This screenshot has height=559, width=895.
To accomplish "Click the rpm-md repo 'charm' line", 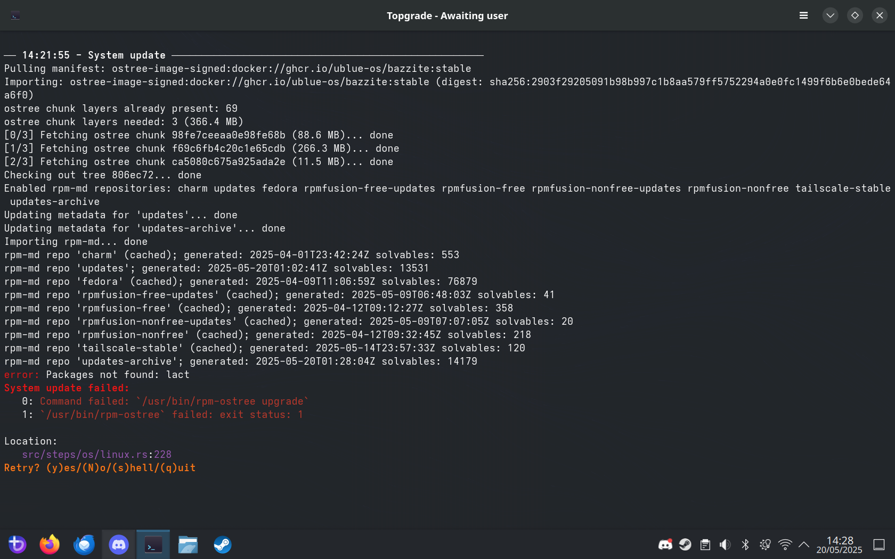I will [232, 255].
